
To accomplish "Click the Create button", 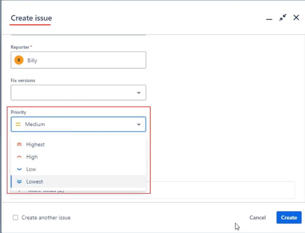I will (288, 218).
